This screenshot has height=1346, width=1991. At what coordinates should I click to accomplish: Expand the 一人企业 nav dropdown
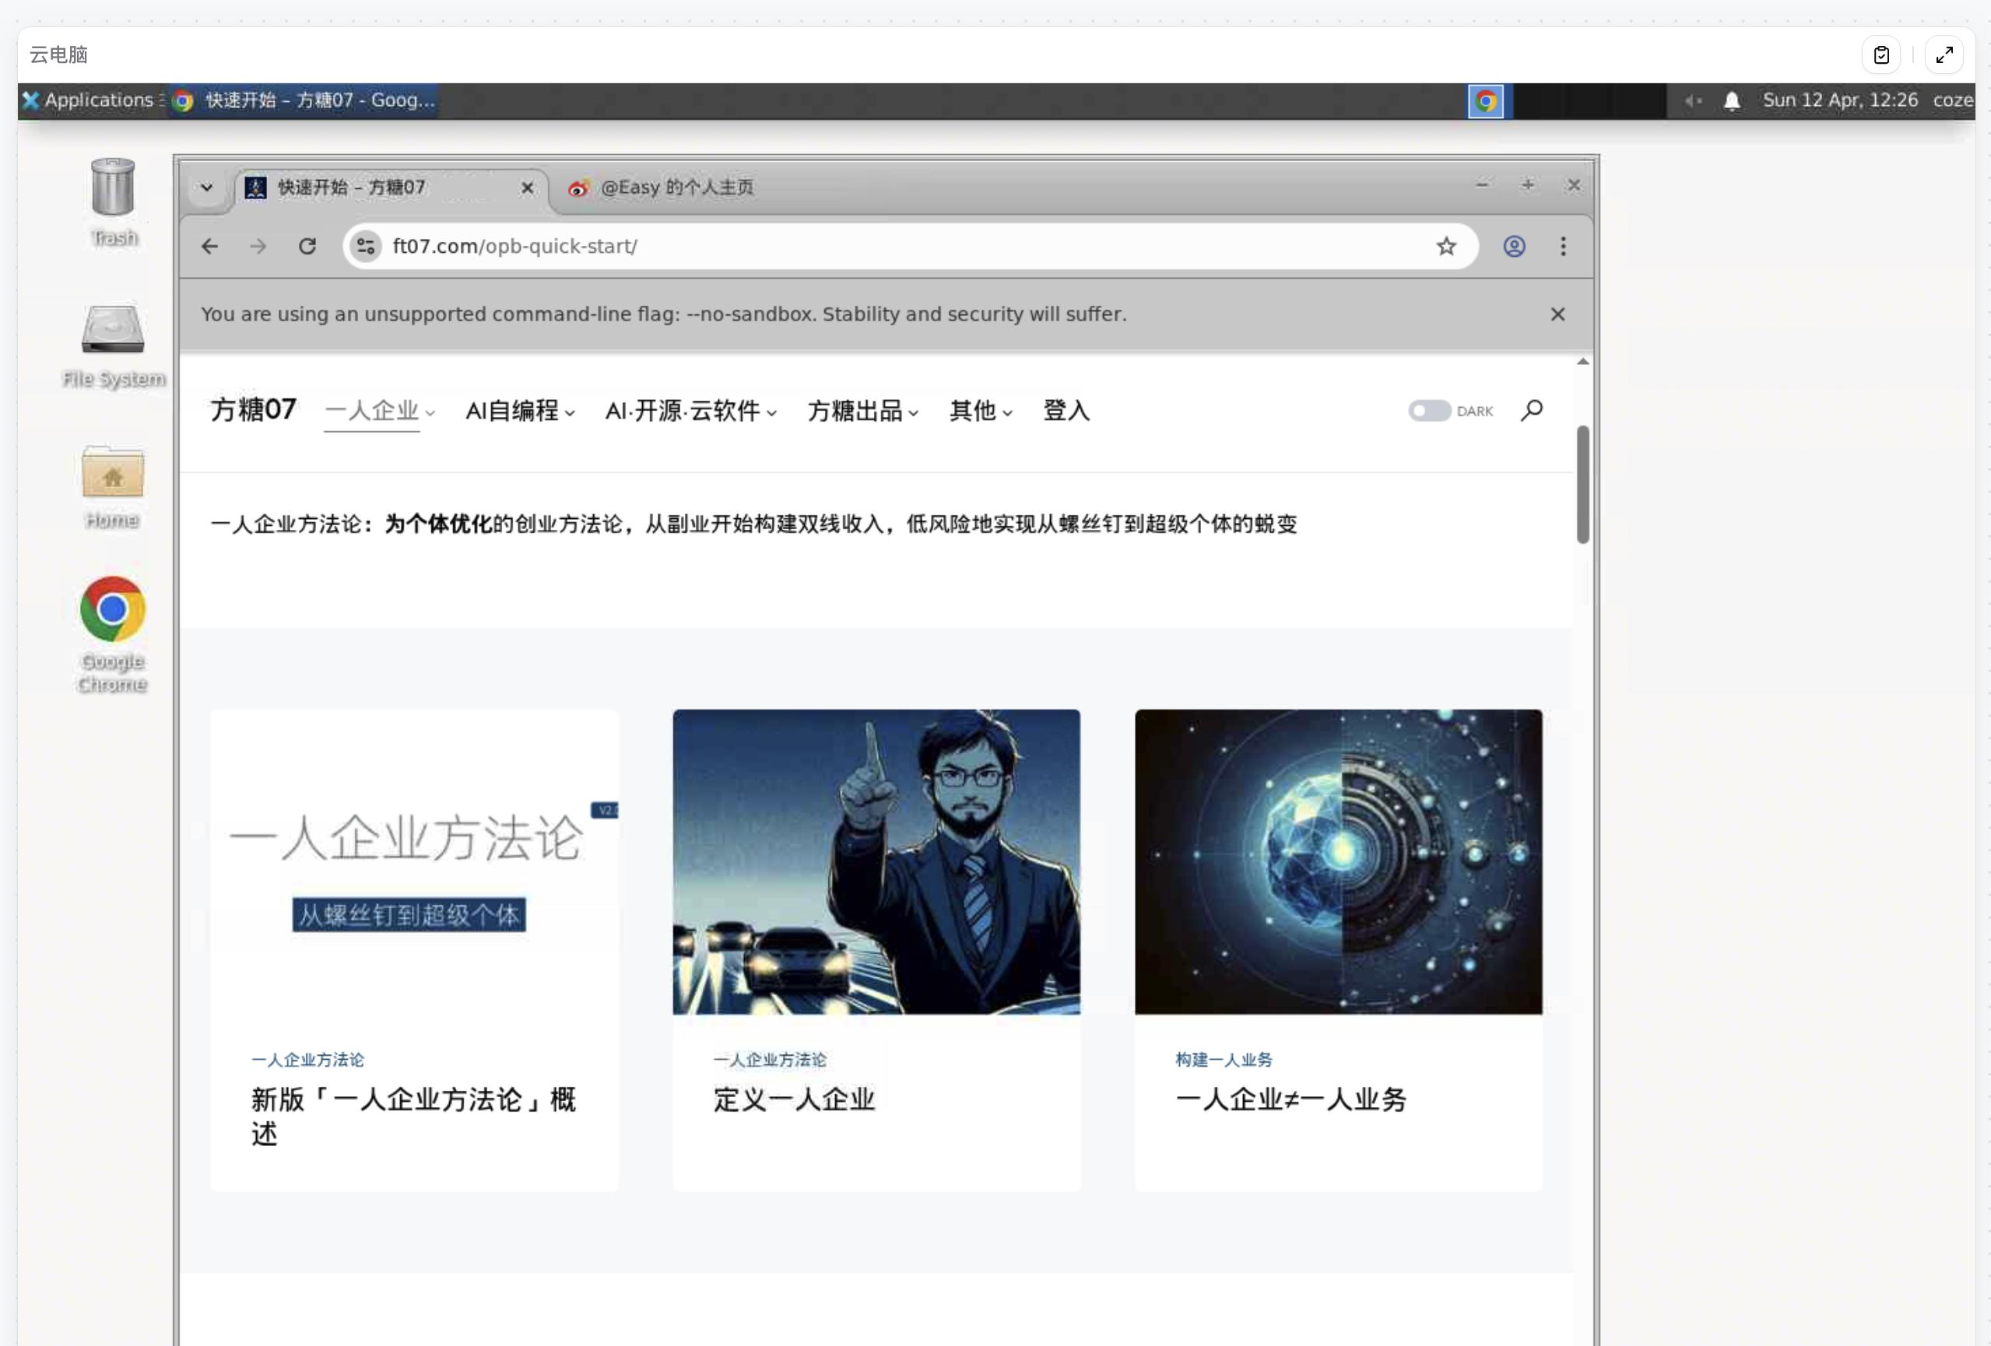point(380,411)
